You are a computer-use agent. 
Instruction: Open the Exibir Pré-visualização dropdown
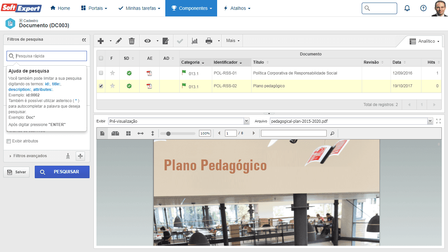179,121
